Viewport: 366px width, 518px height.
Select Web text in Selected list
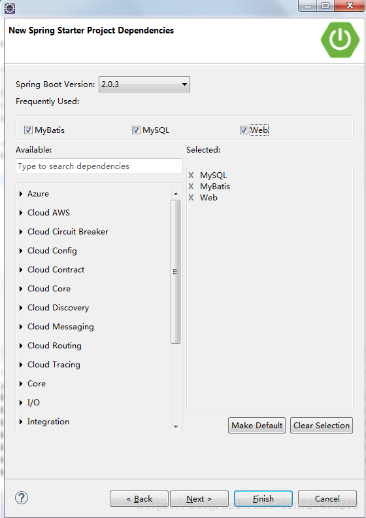pyautogui.click(x=208, y=198)
